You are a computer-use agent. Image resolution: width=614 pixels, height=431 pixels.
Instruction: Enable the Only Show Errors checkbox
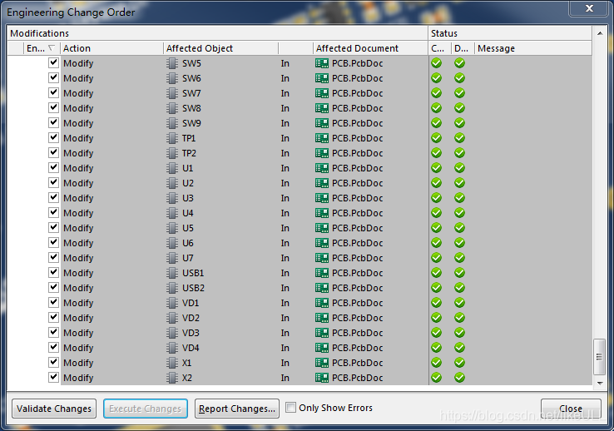pyautogui.click(x=290, y=408)
